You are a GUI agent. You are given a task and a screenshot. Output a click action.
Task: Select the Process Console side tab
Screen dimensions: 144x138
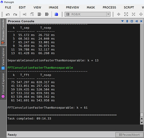tap(3, 32)
